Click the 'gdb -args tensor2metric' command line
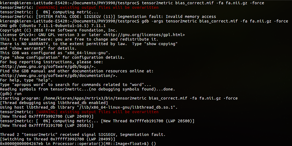The height and width of the screenshot is (146, 292). pos(215,21)
